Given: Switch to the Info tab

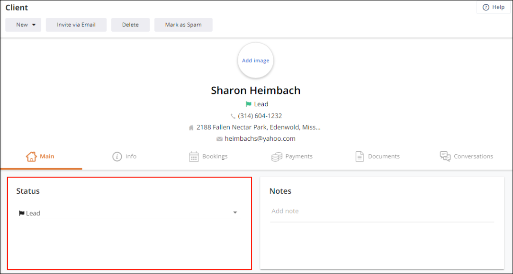Looking at the screenshot, I should tap(124, 156).
